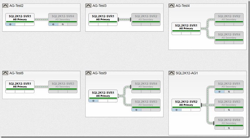The image size is (250, 138).
Task: Collapse the SQL2K12-AG1 group panel
Action: [x=172, y=73]
